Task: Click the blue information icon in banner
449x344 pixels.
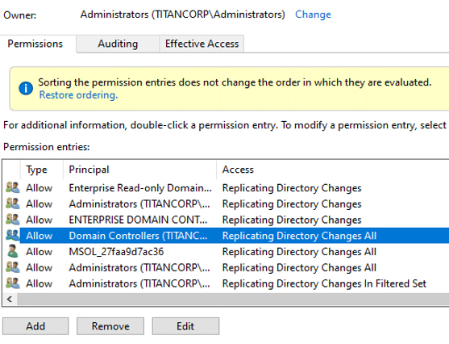Action: click(26, 88)
